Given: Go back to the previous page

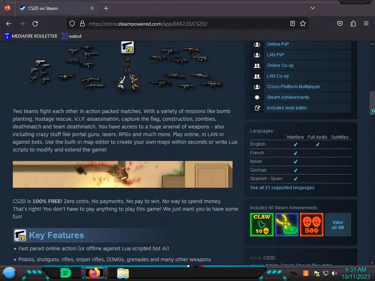Looking at the screenshot, I should tap(9, 24).
